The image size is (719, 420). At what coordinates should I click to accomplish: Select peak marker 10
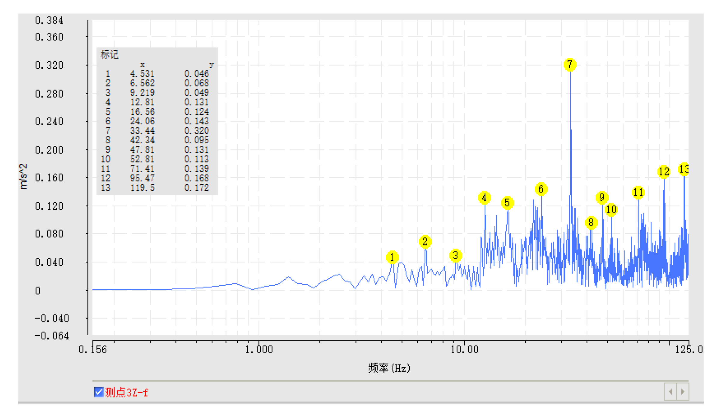[x=611, y=209]
